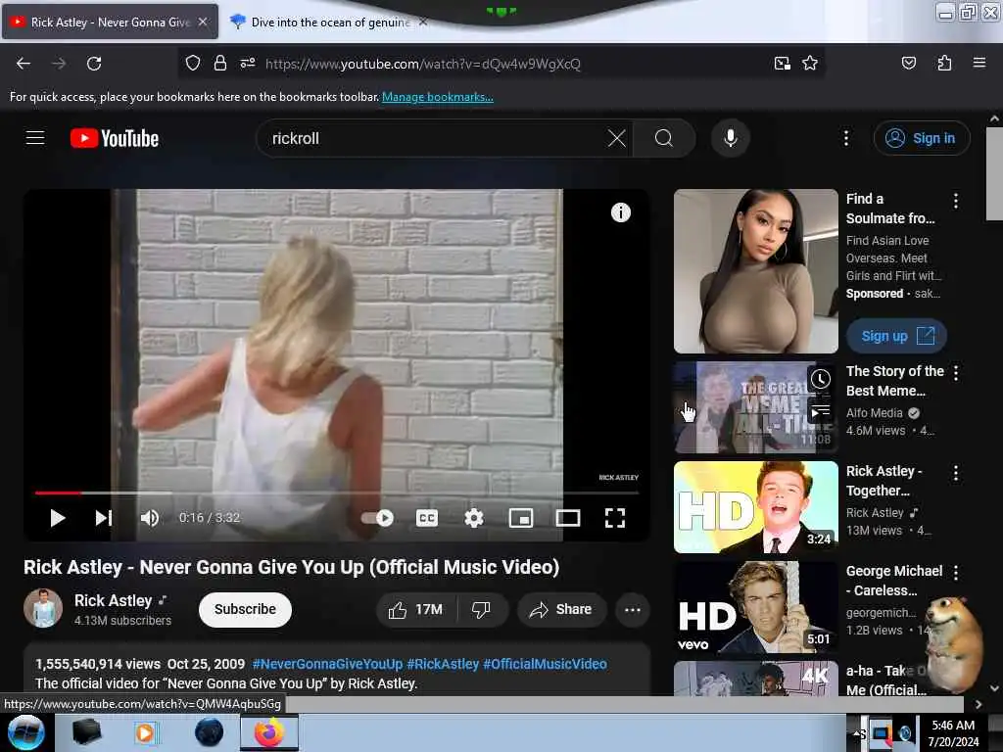Bookmark this page with the star icon

coord(810,64)
